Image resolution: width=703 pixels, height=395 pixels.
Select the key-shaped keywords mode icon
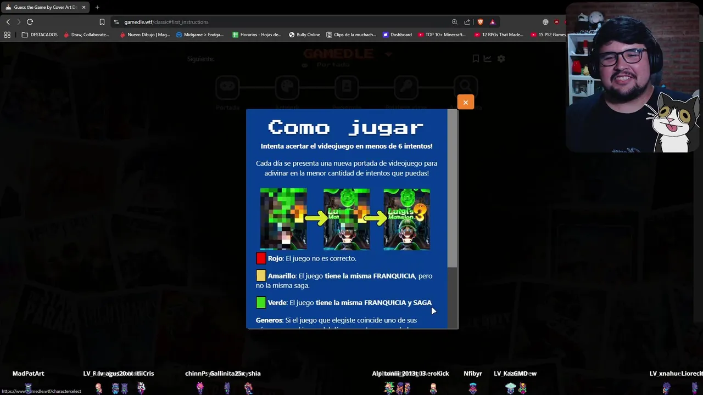coord(406,86)
